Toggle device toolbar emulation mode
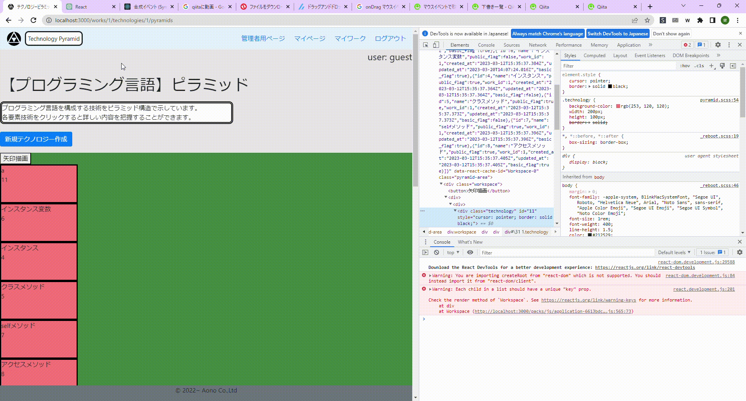Viewport: 746px width, 401px height. click(436, 45)
